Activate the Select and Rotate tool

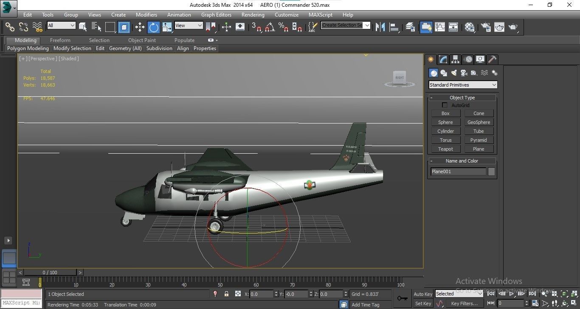coord(153,27)
